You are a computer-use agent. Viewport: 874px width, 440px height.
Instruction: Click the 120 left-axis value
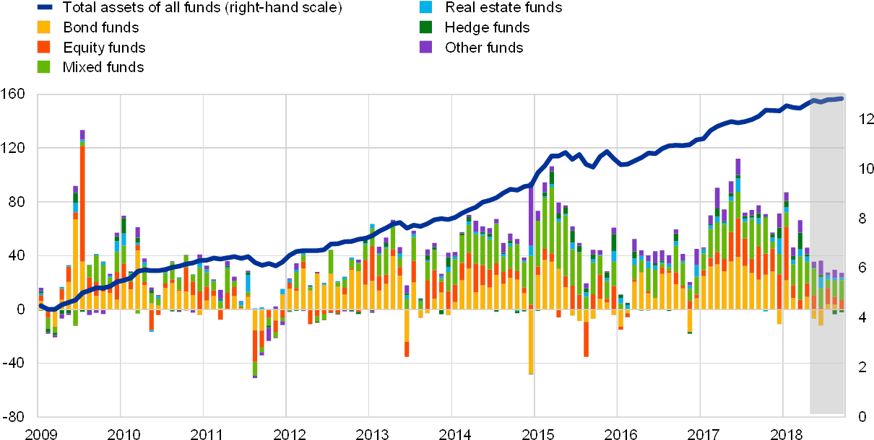pyautogui.click(x=14, y=148)
